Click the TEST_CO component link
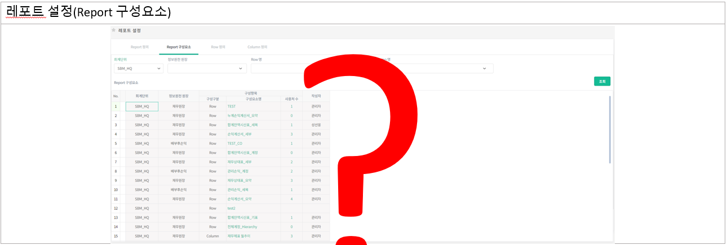Viewport: 727px width, 245px height. (235, 144)
